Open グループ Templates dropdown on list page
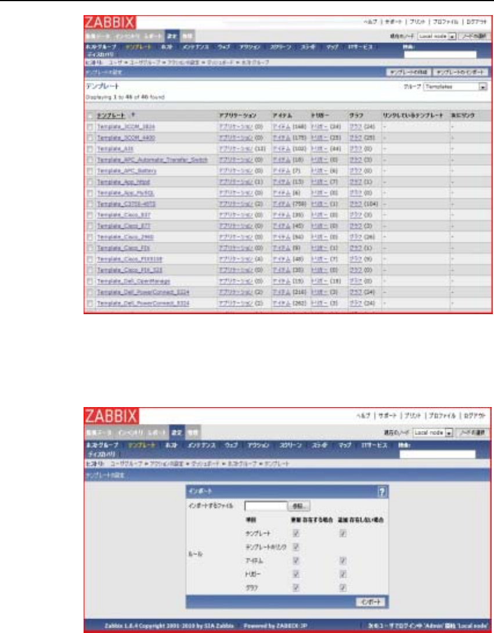 (x=455, y=87)
